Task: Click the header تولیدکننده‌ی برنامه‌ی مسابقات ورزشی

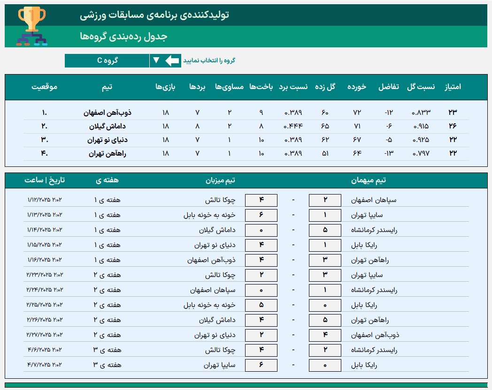Action: tap(154, 15)
